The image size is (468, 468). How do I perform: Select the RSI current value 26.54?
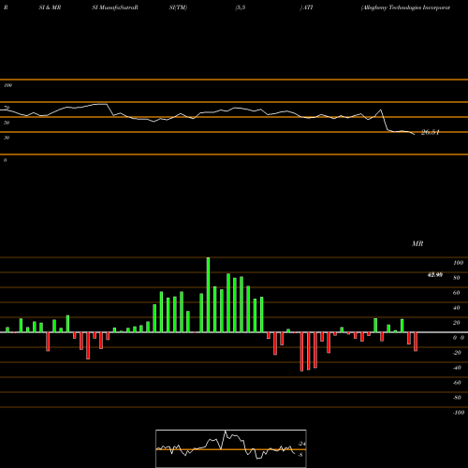[430, 132]
